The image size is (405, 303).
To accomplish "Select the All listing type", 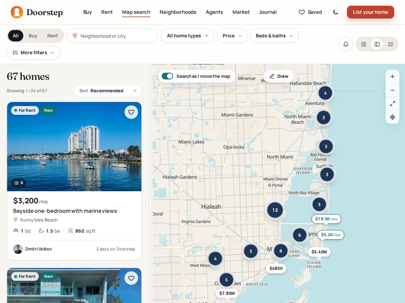I will (16, 36).
